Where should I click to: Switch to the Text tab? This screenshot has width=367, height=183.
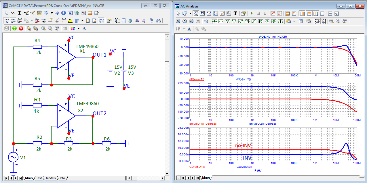pos(39,178)
